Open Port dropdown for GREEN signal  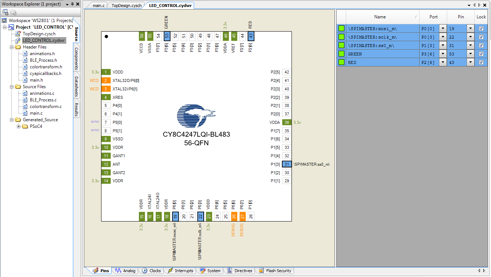point(443,54)
